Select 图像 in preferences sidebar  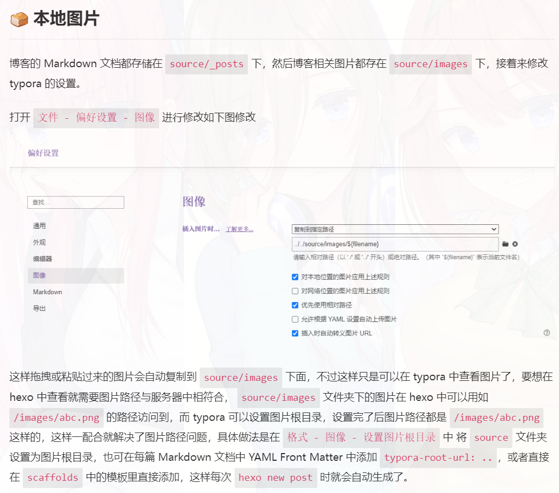[75, 275]
